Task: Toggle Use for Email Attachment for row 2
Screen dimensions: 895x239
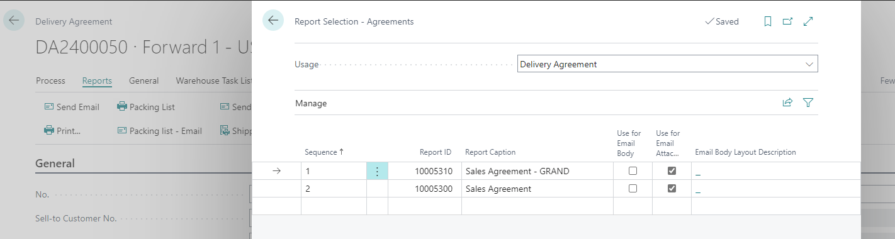Action: [x=672, y=189]
